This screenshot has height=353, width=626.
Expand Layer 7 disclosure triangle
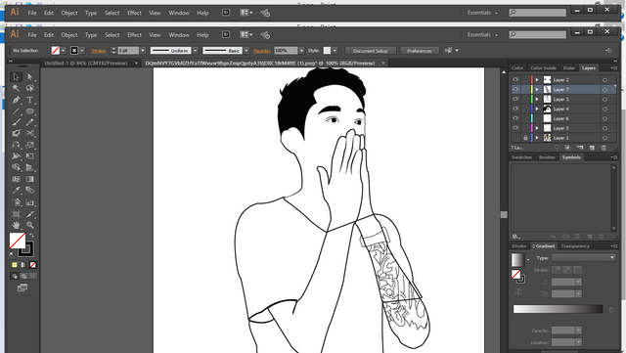coord(537,89)
